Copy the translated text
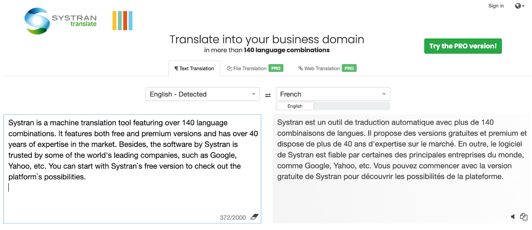Screen dimensions: 532x230 tap(524, 217)
